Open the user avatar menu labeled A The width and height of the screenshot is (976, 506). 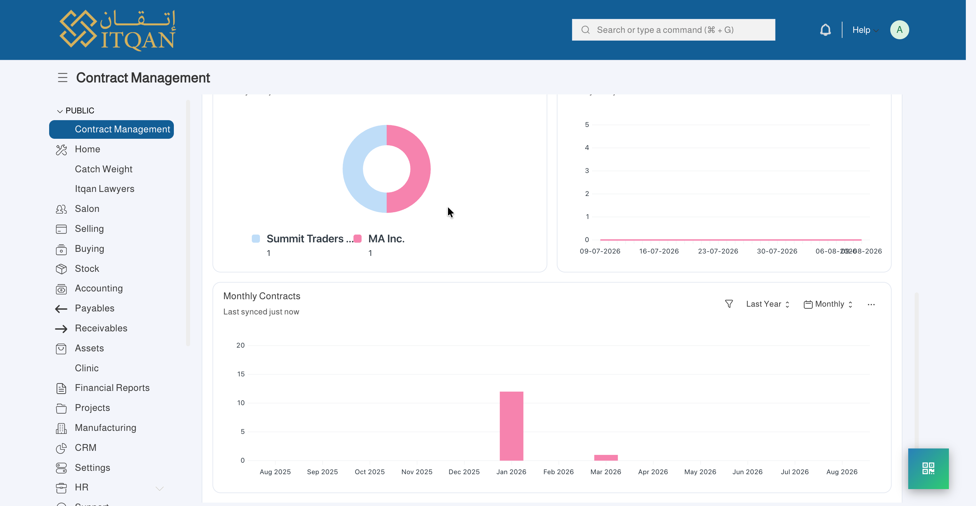click(x=899, y=30)
